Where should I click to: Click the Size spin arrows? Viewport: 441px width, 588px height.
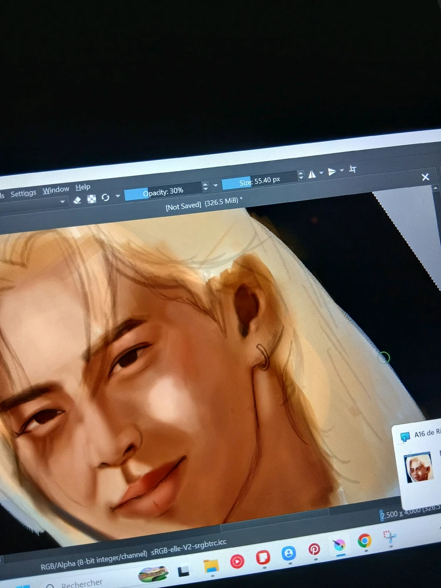coord(300,175)
